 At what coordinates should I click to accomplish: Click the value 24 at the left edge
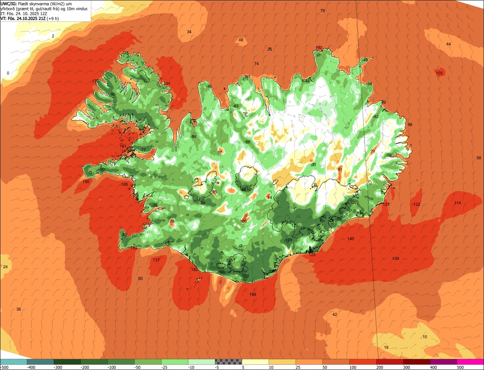pos(5,267)
